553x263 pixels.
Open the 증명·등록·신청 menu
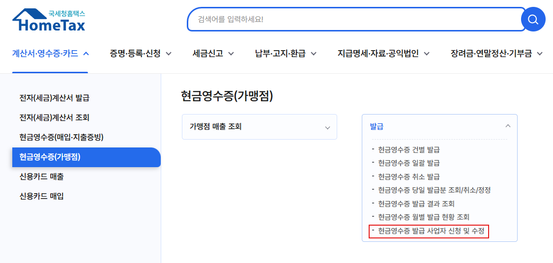[141, 54]
